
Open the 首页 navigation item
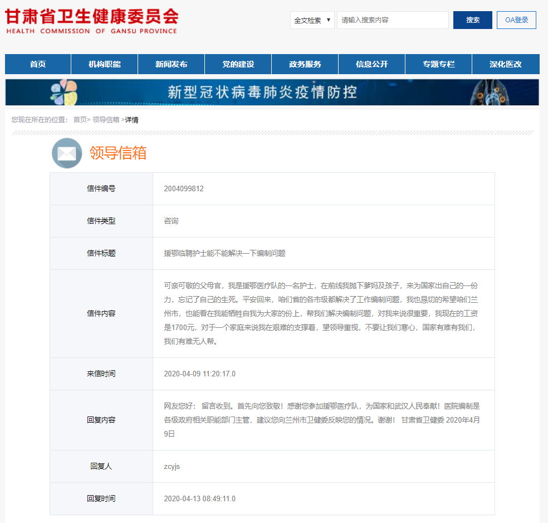pyautogui.click(x=38, y=64)
